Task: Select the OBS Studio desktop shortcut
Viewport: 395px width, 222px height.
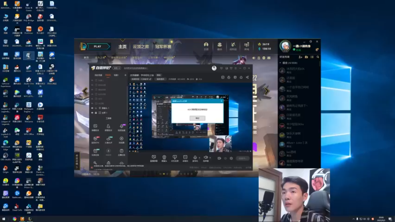Action: (5, 157)
